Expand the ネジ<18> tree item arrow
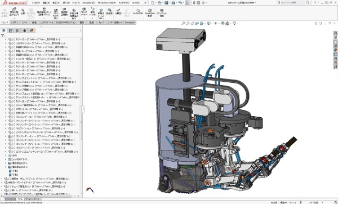Image resolution: width=338 pixels, height=204 pixels. click(x=6, y=101)
